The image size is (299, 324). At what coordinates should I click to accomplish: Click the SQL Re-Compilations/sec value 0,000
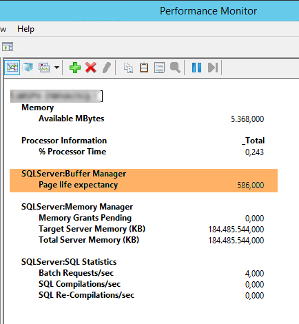(254, 296)
